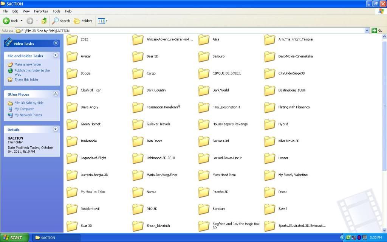The height and width of the screenshot is (242, 387).
Task: Click the $ACTION taskbar button
Action: (56, 237)
